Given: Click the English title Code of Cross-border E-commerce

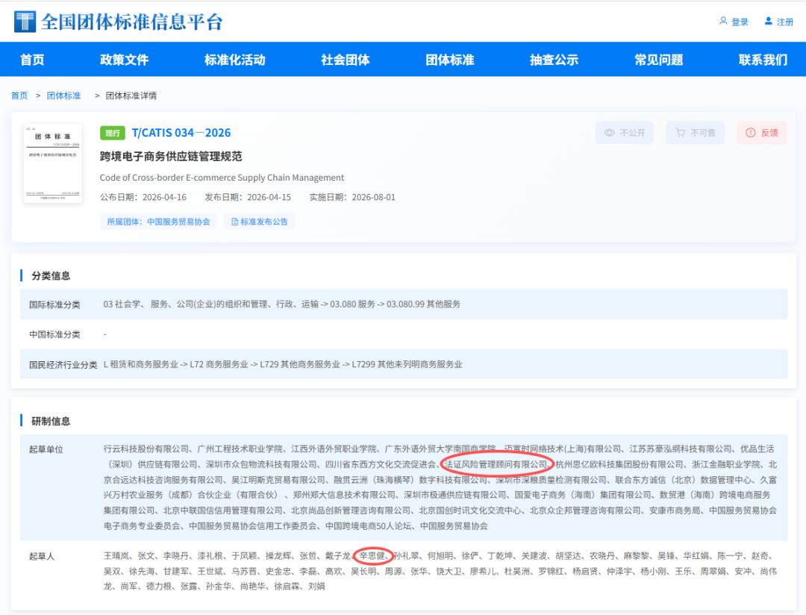Looking at the screenshot, I should 222,178.
